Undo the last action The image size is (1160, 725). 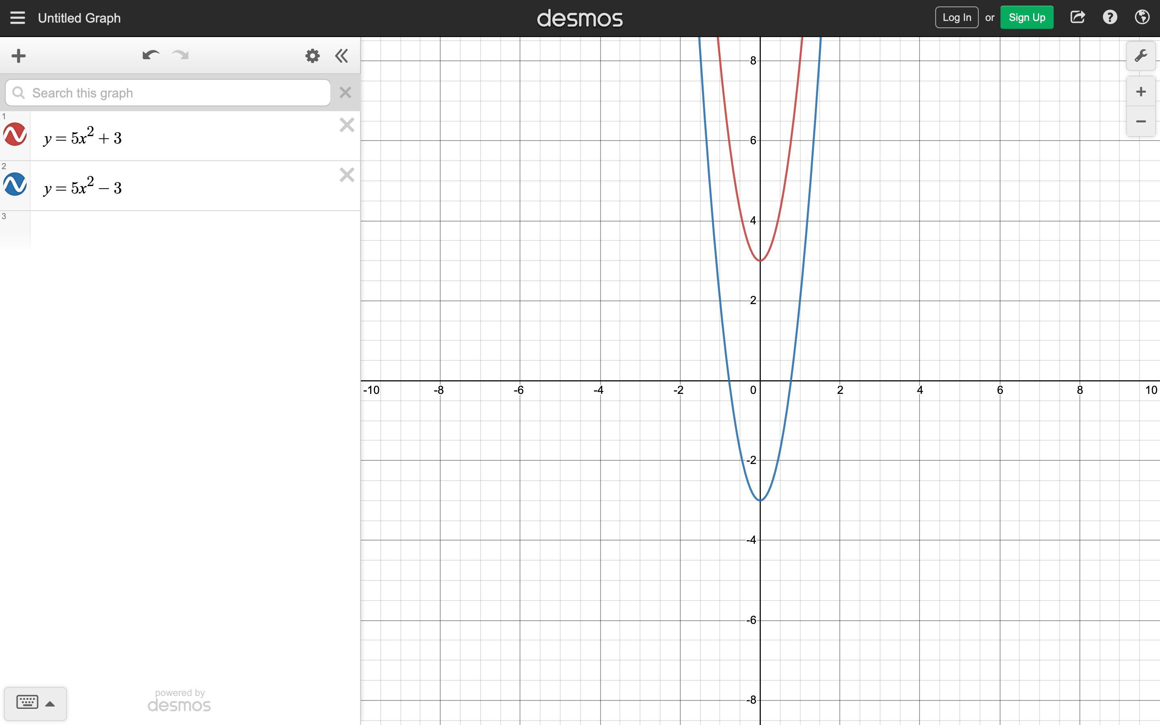151,56
